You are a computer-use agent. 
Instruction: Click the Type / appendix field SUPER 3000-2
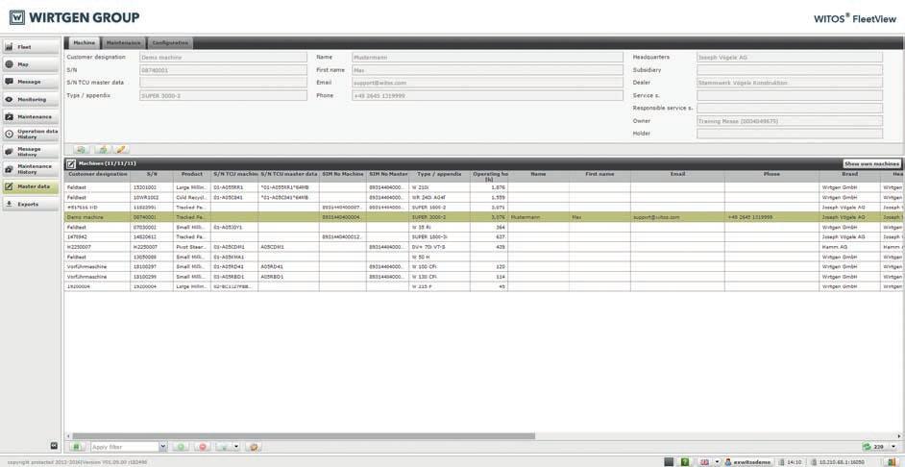pyautogui.click(x=223, y=95)
